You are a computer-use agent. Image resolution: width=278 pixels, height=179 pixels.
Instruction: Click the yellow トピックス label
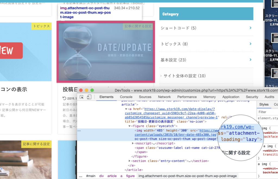[x=42, y=26]
